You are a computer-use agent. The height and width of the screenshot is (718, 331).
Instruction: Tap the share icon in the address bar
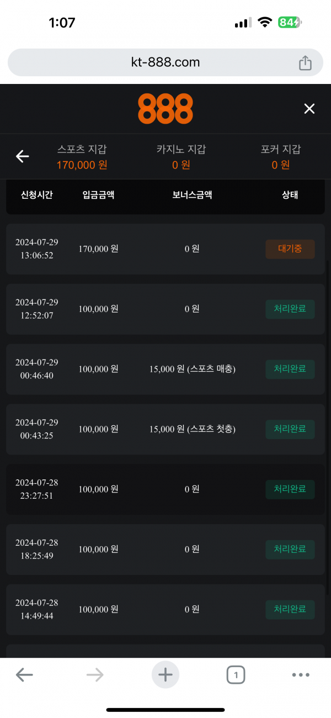(305, 63)
